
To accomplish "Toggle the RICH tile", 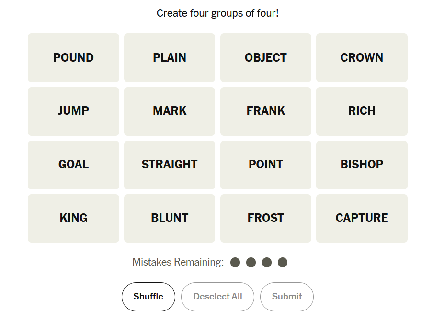I will 362,111.
